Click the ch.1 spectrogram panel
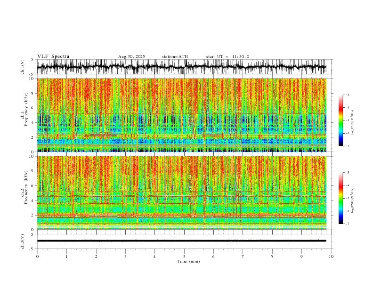The width and height of the screenshot is (373, 288). point(181,115)
